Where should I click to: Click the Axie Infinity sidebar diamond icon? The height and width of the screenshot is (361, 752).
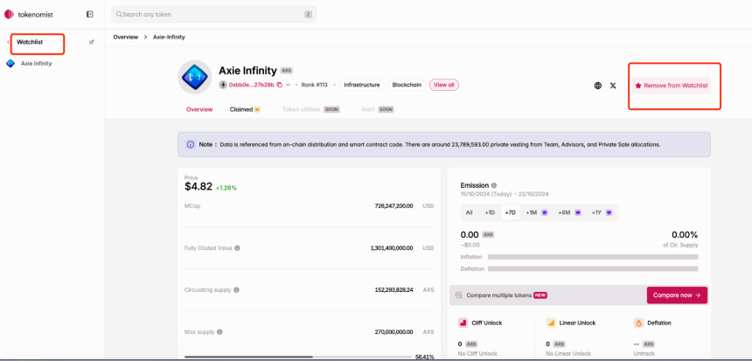10,63
